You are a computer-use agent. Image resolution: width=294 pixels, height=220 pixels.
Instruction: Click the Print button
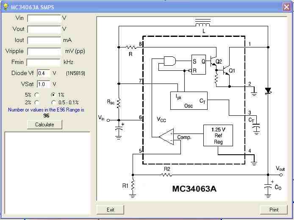point(274,210)
